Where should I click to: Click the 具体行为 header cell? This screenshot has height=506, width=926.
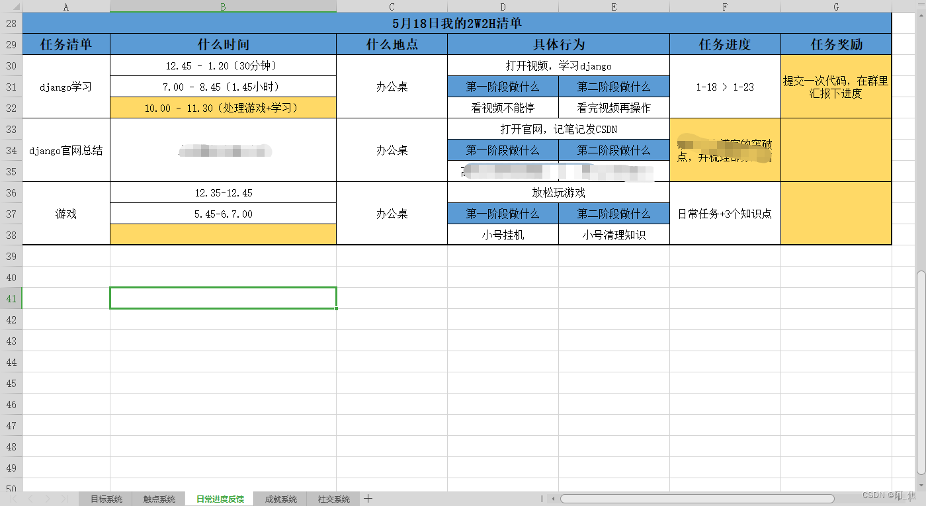[x=558, y=44]
